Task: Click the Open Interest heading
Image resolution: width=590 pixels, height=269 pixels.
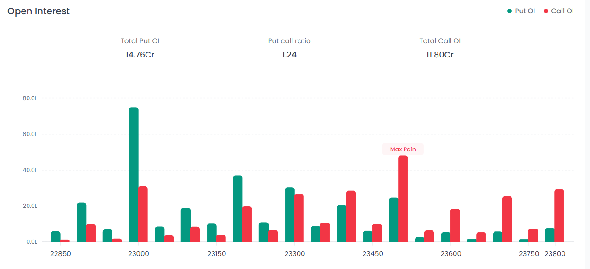Action: [39, 11]
